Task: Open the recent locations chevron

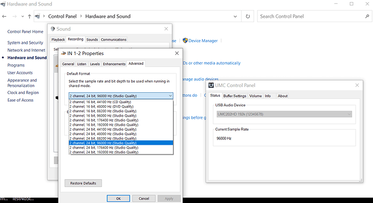Action: click(x=23, y=16)
